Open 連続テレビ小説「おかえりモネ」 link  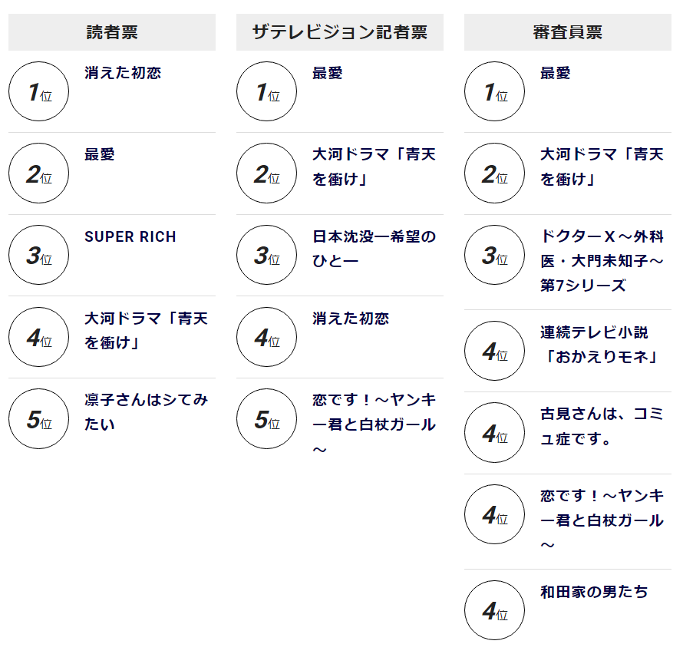(x=599, y=345)
